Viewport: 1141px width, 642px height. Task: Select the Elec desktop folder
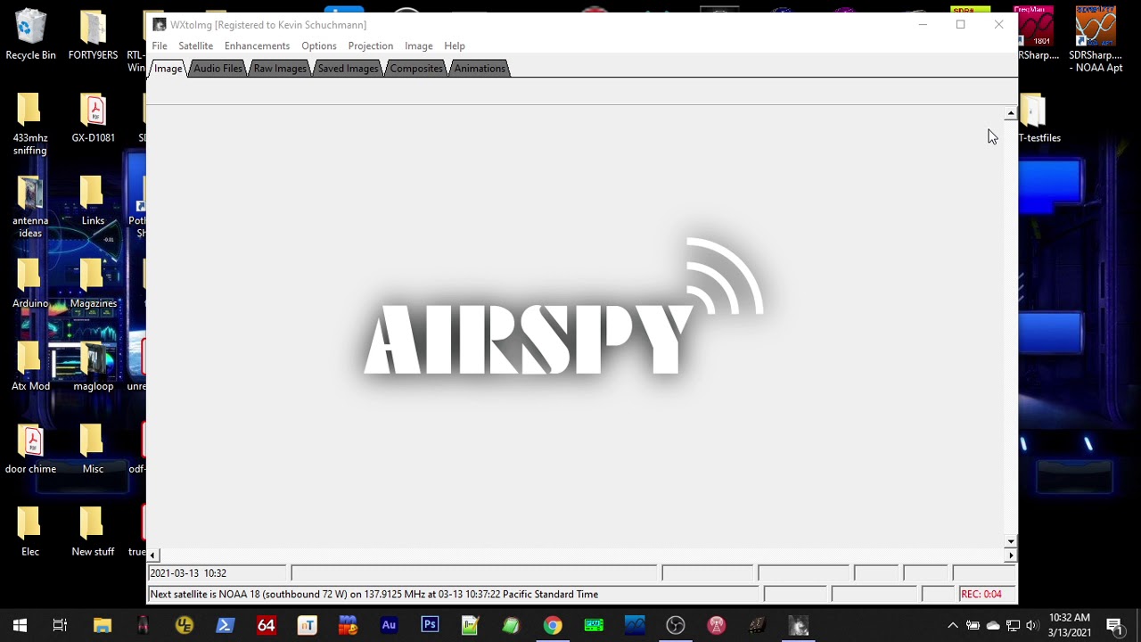30,532
